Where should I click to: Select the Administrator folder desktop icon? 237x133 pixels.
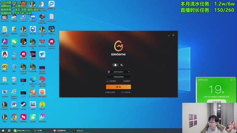[x=14, y=30]
